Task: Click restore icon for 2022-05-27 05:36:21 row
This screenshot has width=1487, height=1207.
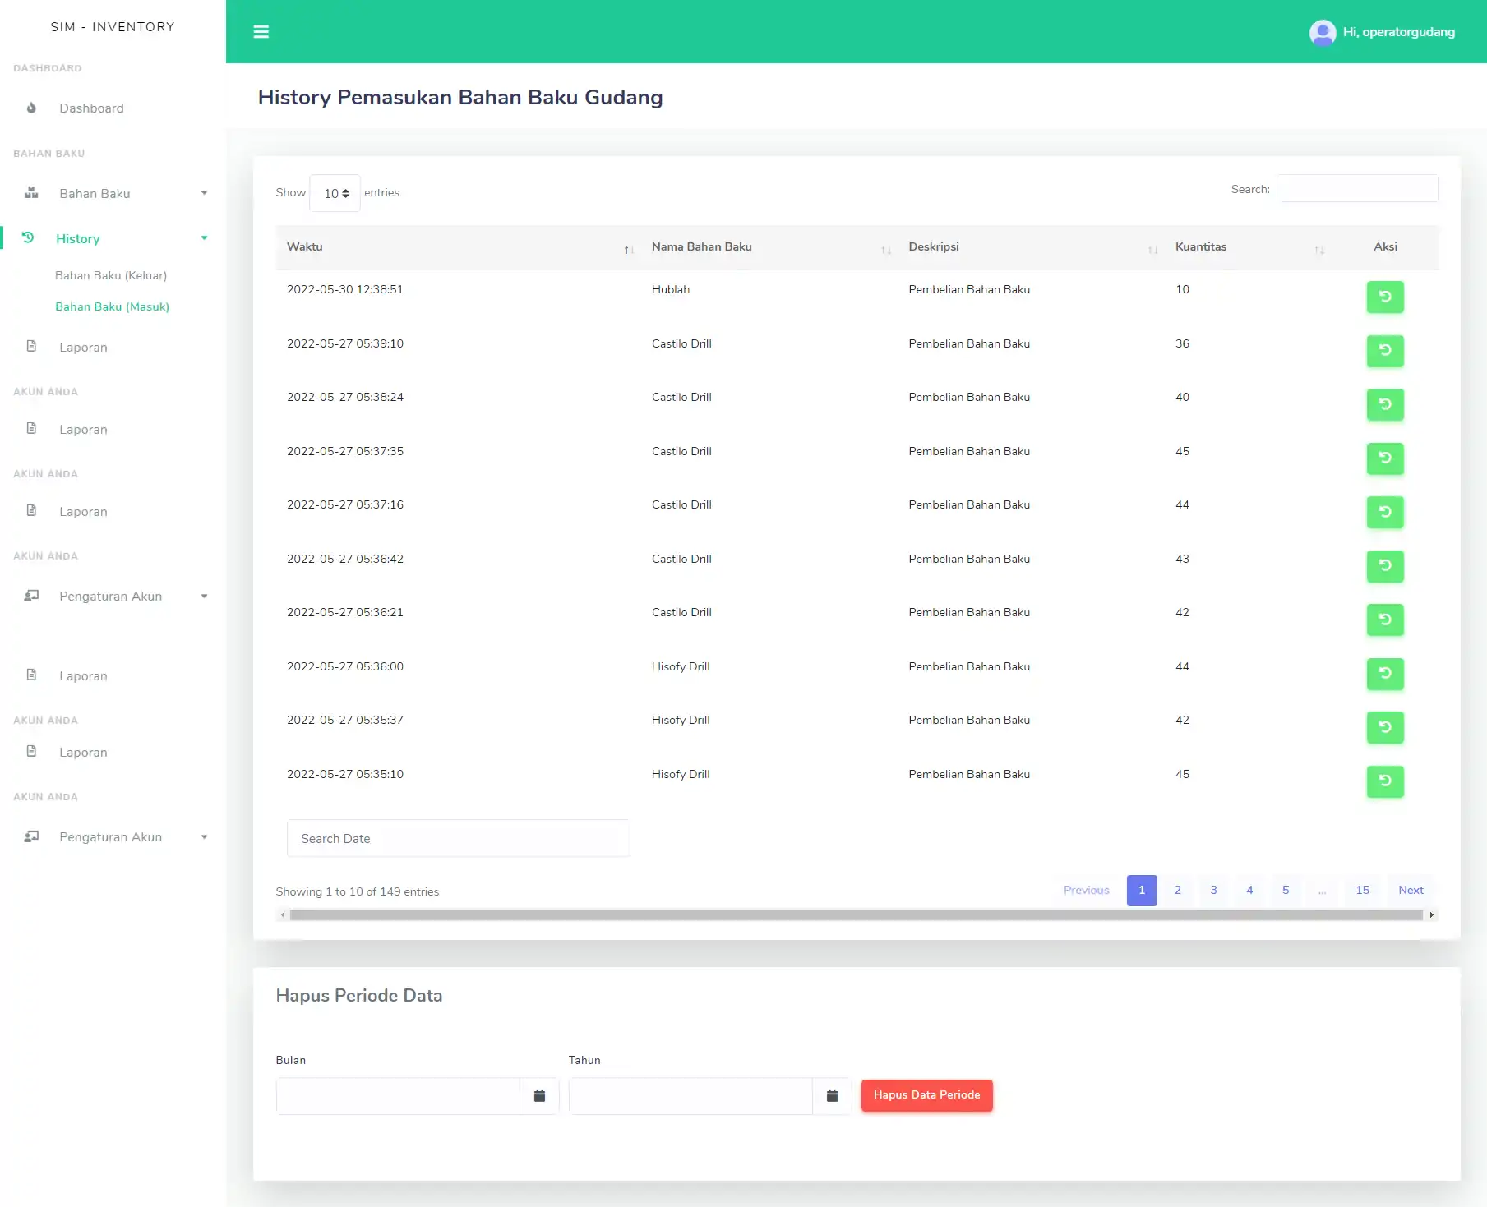Action: point(1385,620)
